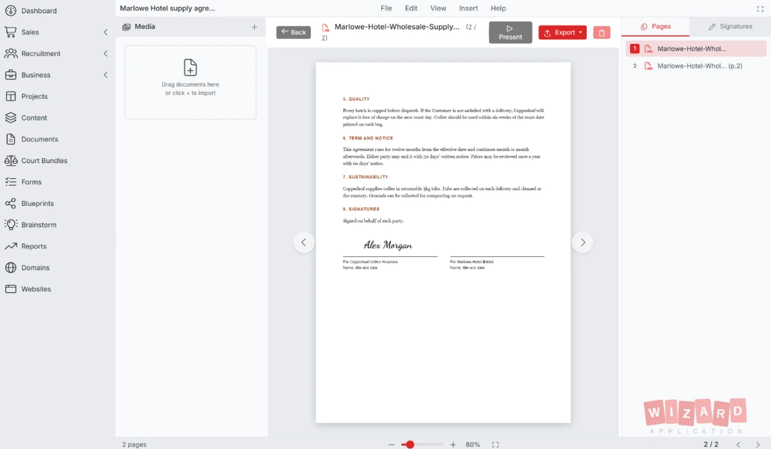771x449 pixels.
Task: Click the Marlowe-Hotel-Wholesale-Supply file name header
Action: tap(397, 27)
